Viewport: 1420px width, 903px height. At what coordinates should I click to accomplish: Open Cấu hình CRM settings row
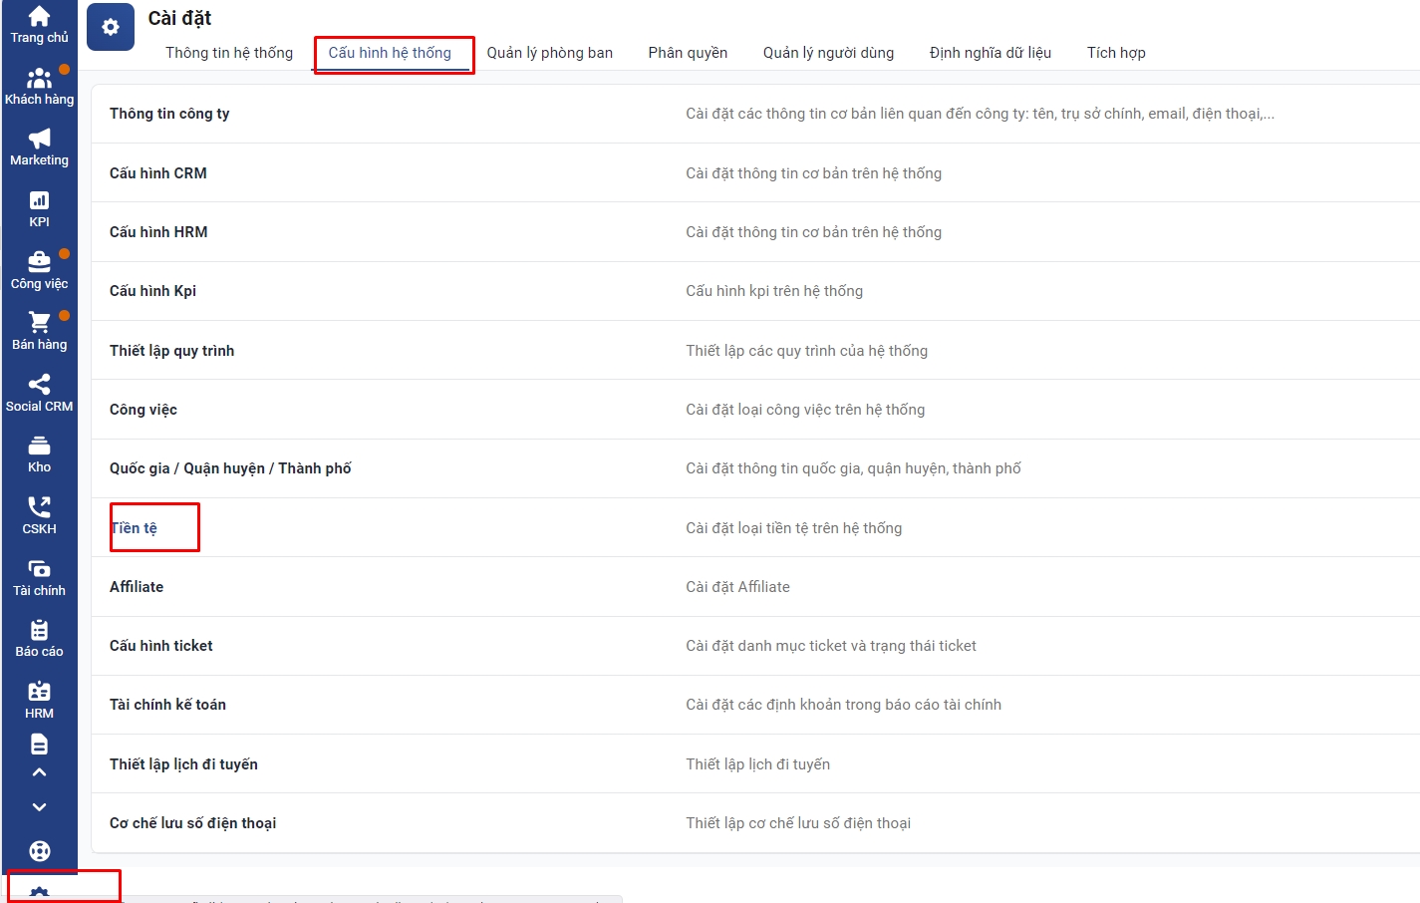tap(158, 173)
